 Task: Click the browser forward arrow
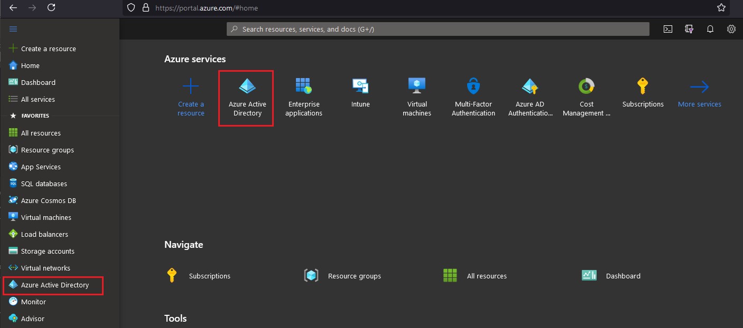click(x=32, y=7)
